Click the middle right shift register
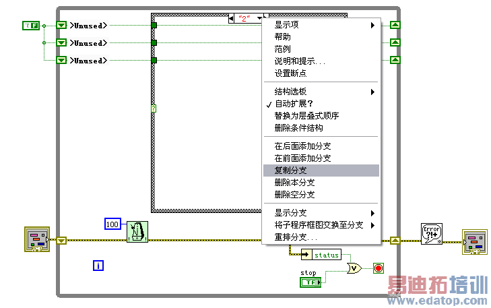 [395, 42]
